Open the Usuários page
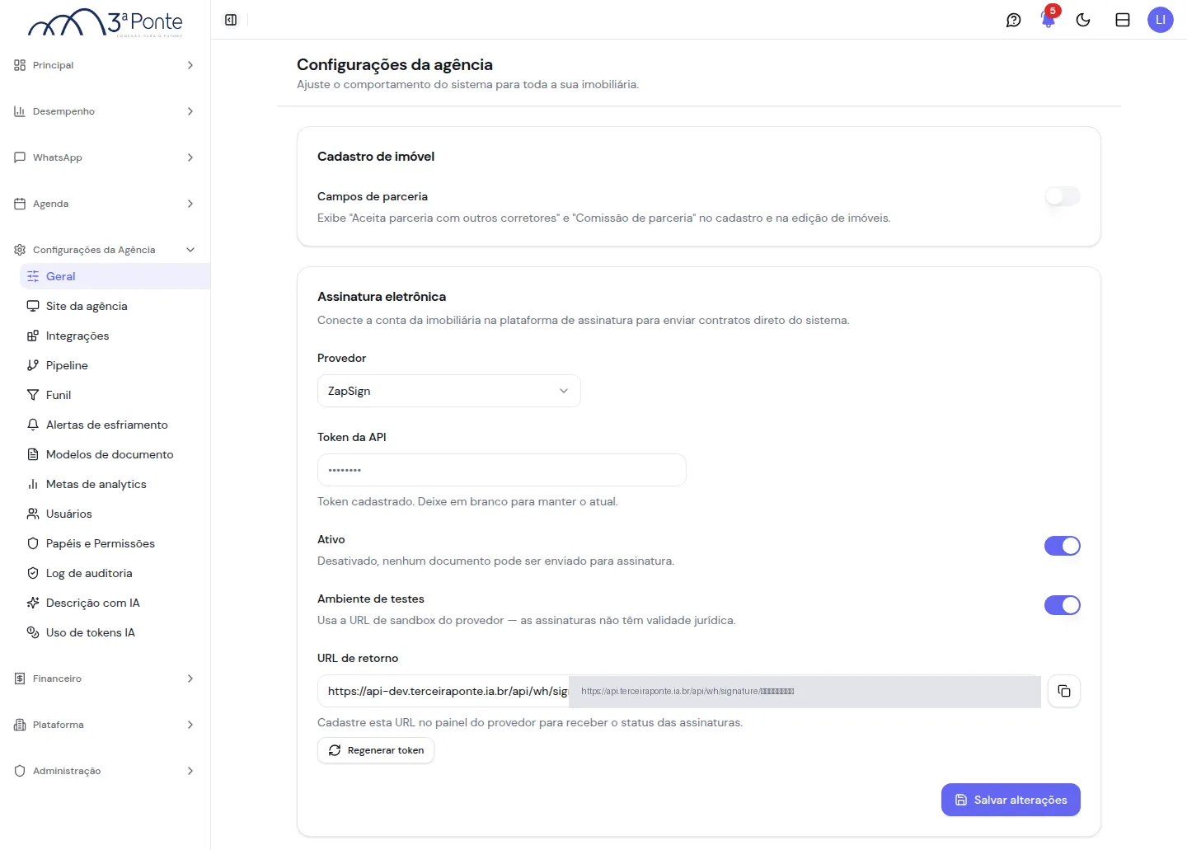This screenshot has width=1187, height=850. tap(115, 514)
